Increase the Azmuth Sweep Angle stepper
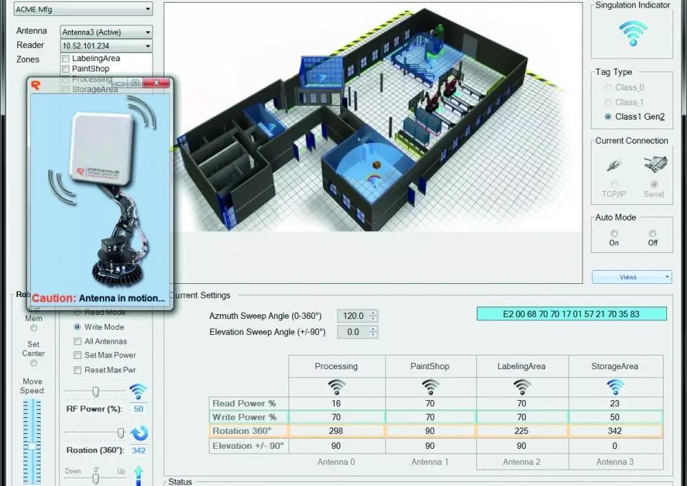The width and height of the screenshot is (687, 486). [374, 313]
